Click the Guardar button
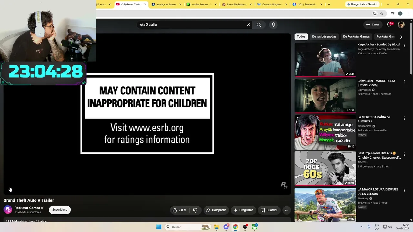Viewport: 413px width, 232px height. [x=269, y=210]
